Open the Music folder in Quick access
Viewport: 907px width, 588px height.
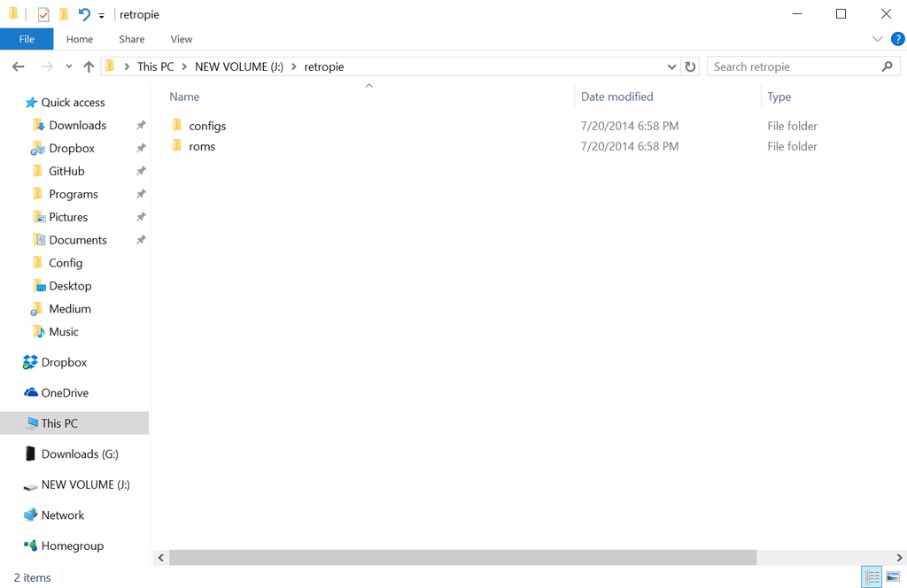click(x=64, y=332)
